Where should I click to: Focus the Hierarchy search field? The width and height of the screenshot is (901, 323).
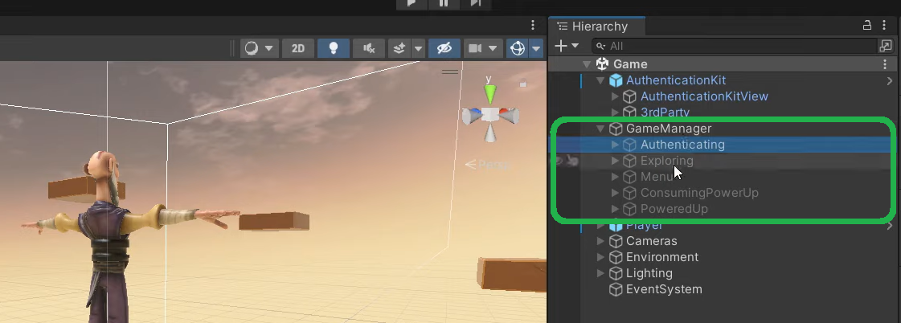pos(734,46)
